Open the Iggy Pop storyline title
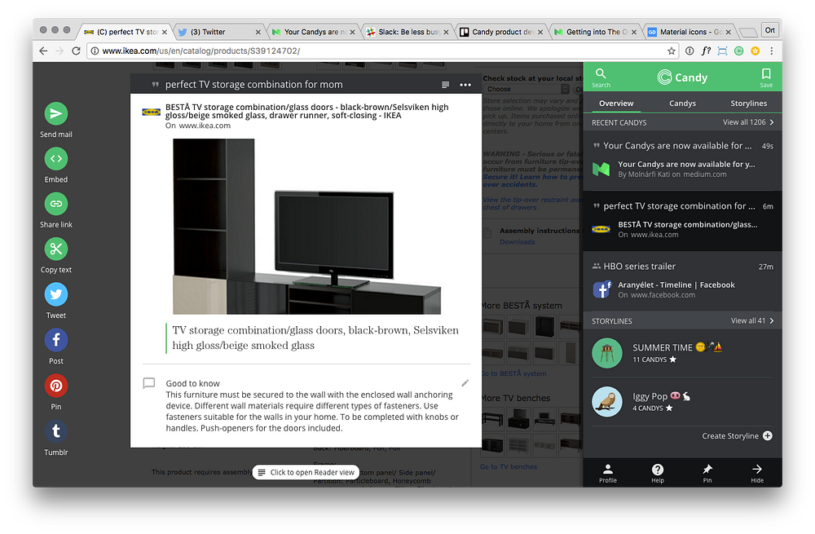Viewport: 815px width, 534px height. (x=650, y=396)
